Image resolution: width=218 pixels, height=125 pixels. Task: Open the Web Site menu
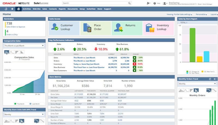click(x=37, y=9)
